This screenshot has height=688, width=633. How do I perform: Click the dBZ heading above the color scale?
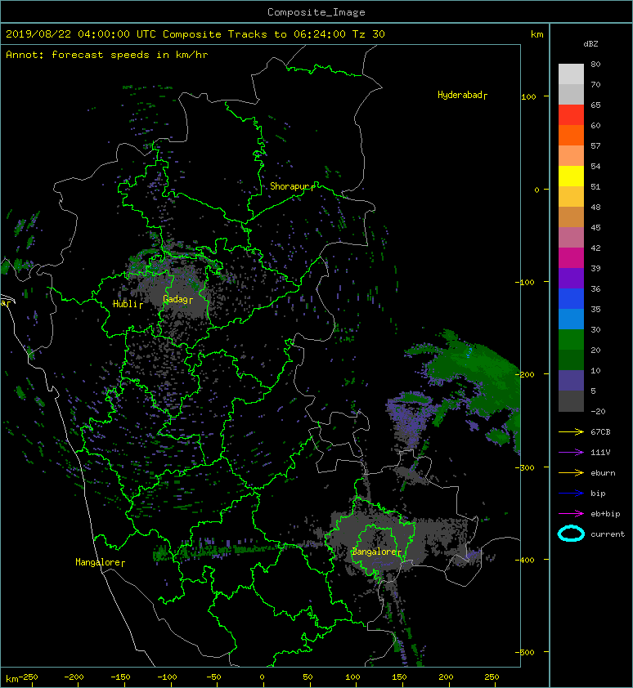click(590, 44)
